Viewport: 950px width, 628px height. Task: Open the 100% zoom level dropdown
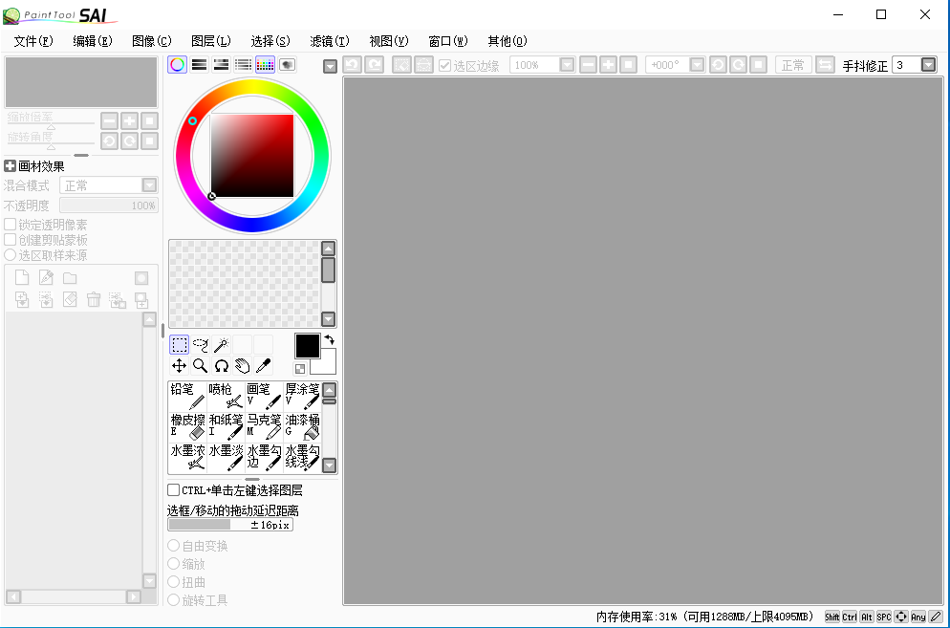click(567, 65)
